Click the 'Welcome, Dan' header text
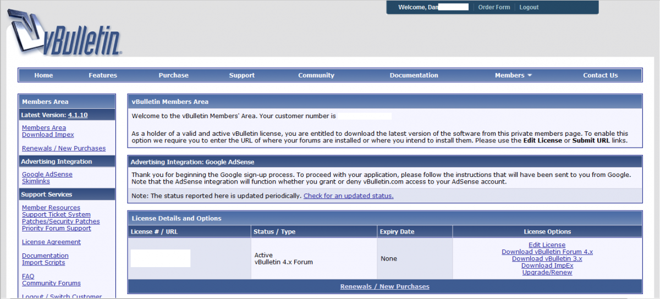This screenshot has width=660, height=299. pyautogui.click(x=419, y=7)
